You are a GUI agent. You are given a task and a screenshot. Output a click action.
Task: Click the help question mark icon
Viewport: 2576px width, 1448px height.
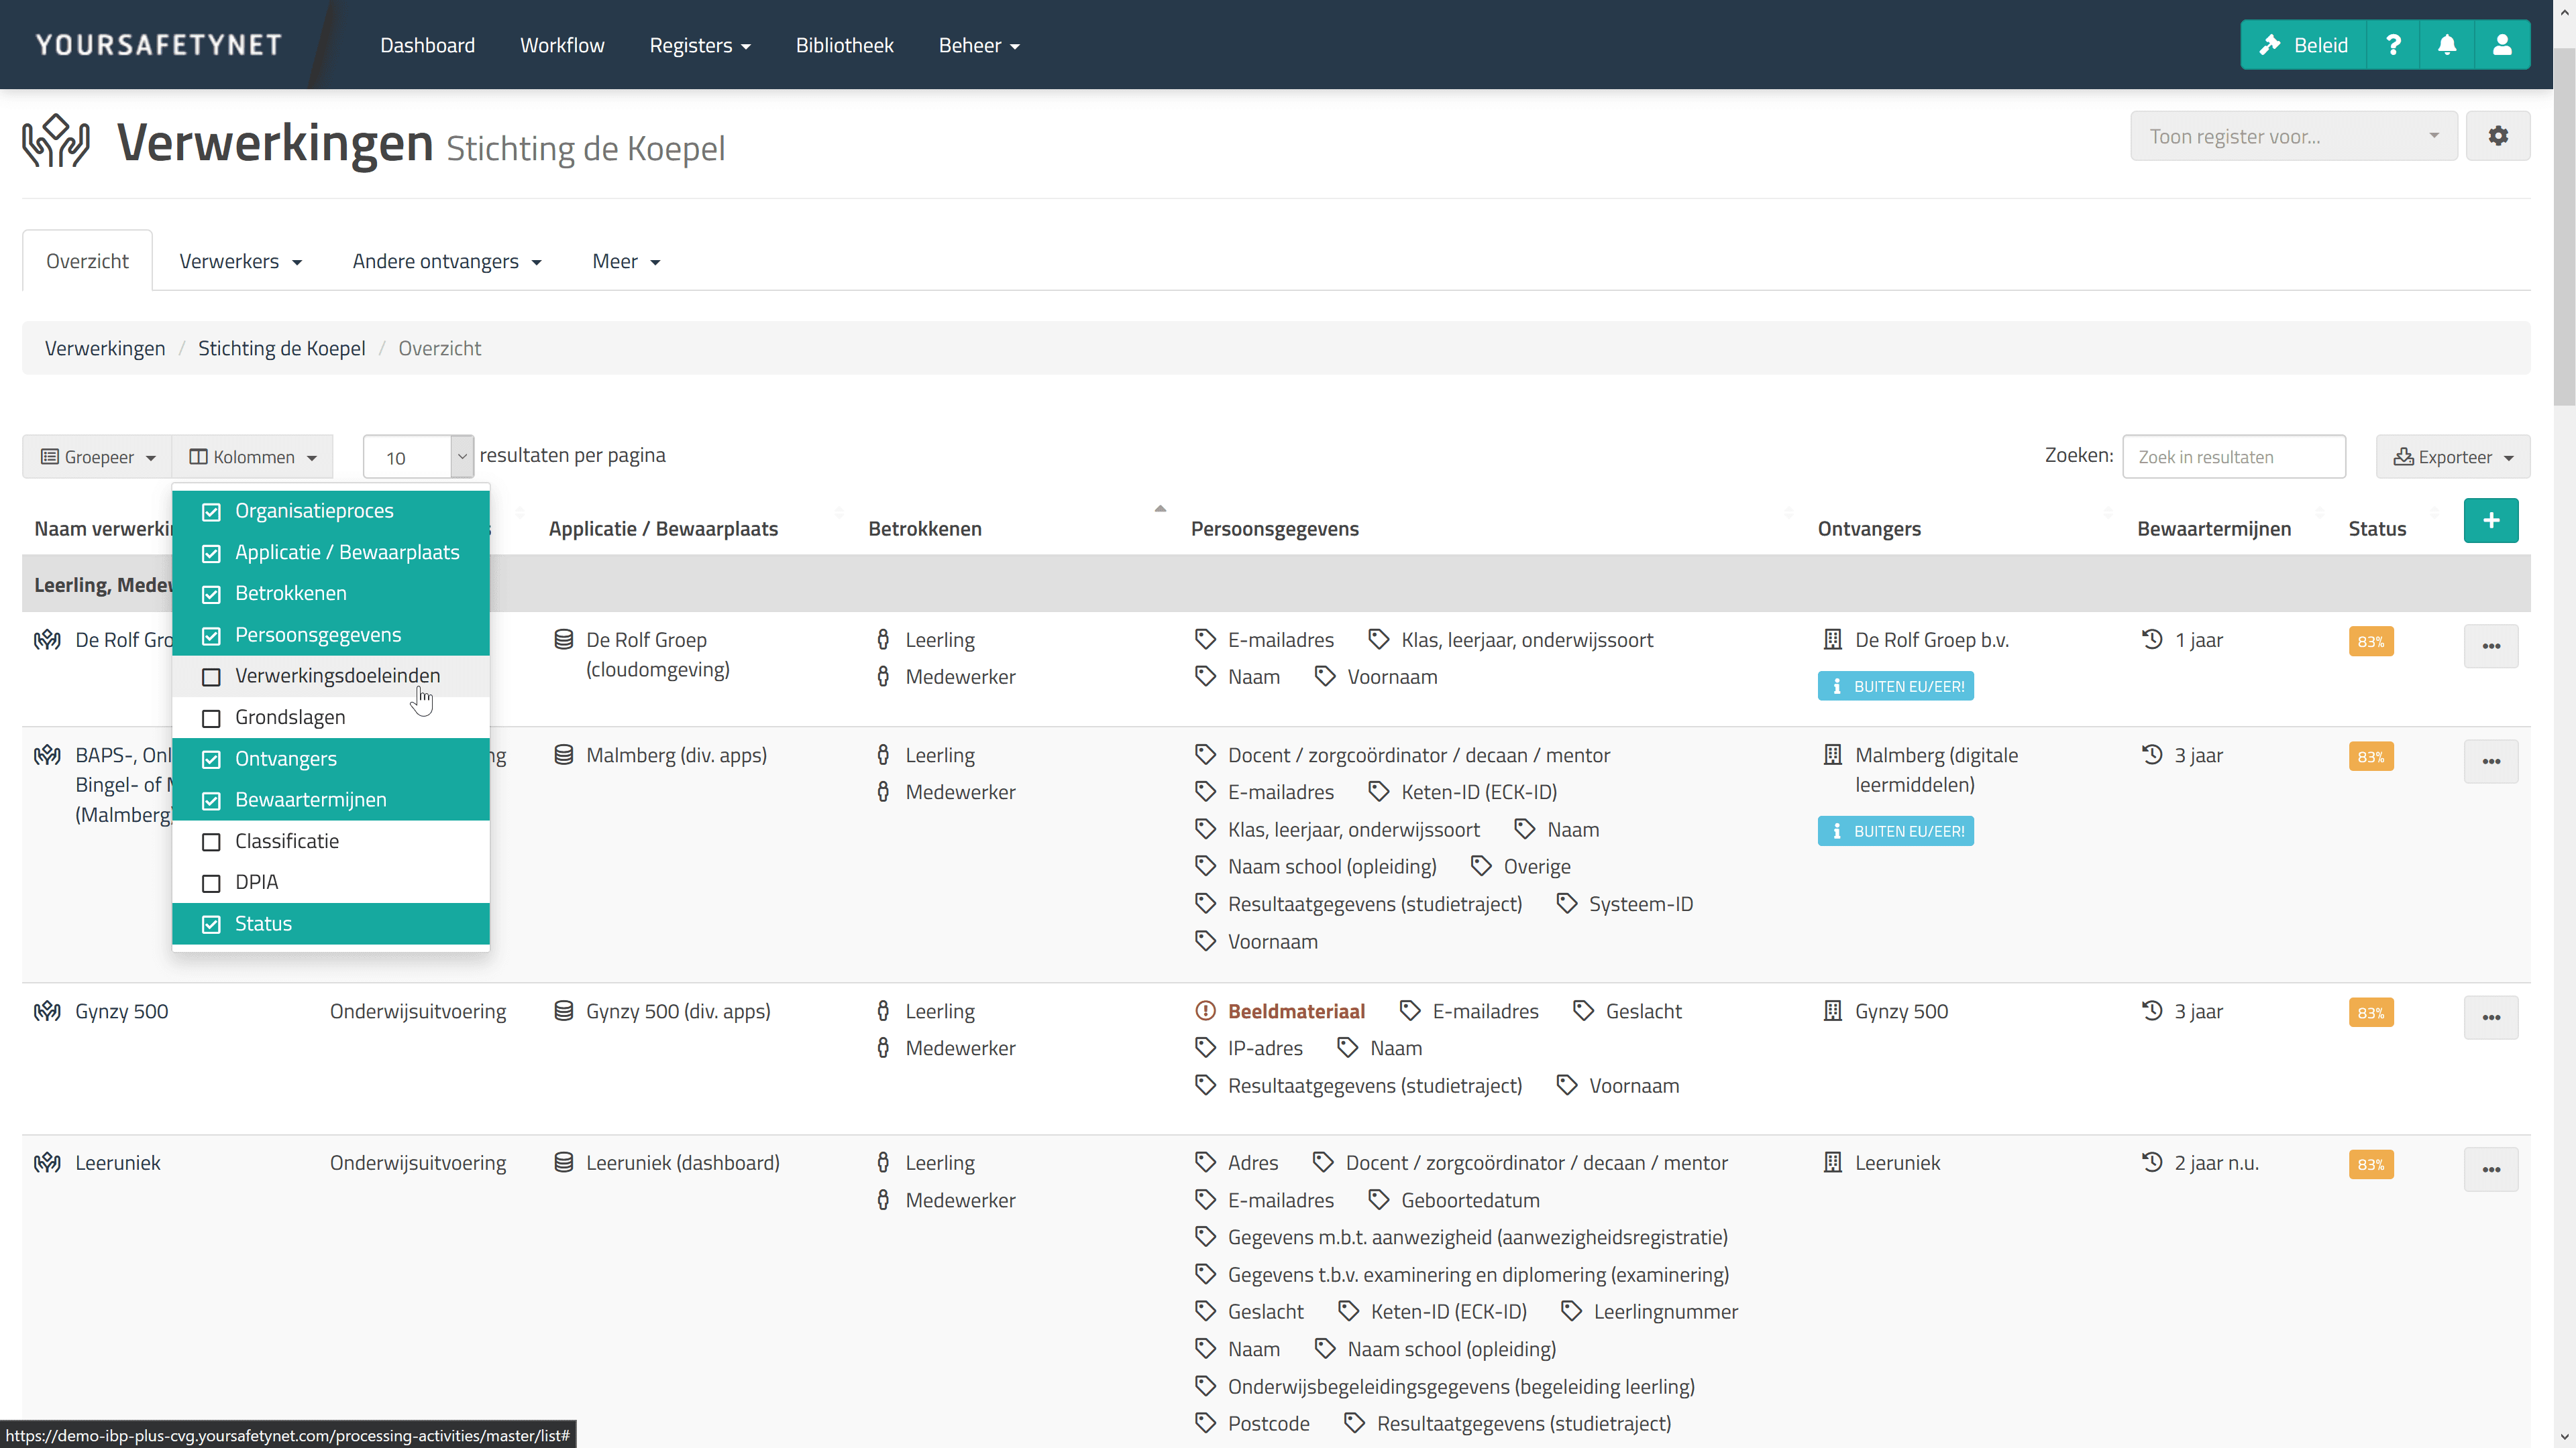click(2393, 45)
